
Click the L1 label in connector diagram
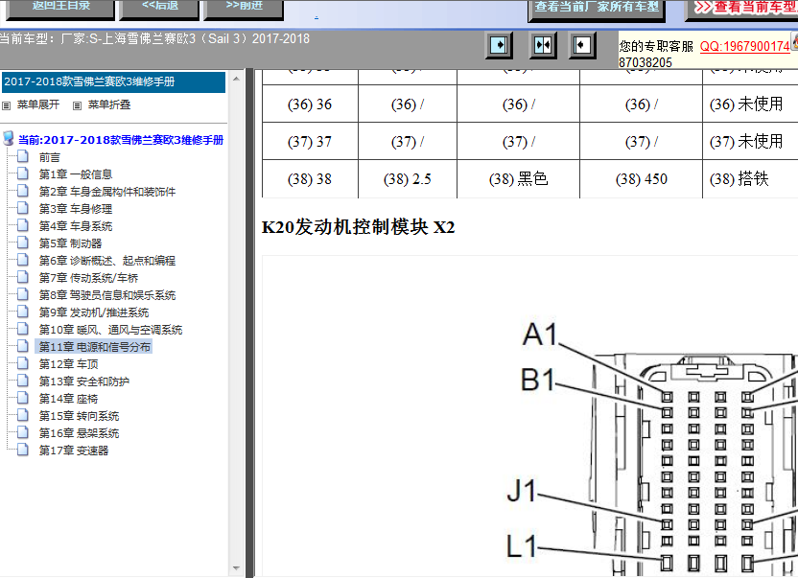click(522, 546)
